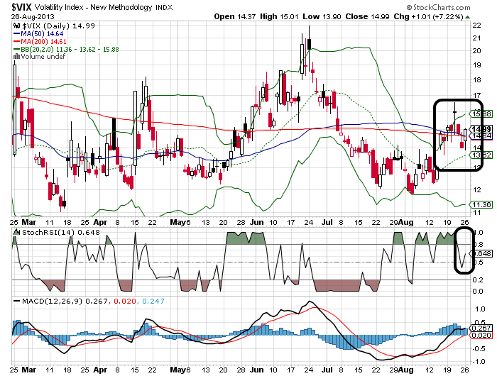Screen dimensions: 497x376
Task: Click the Aug date label under the MACD panel
Action: pos(406,370)
